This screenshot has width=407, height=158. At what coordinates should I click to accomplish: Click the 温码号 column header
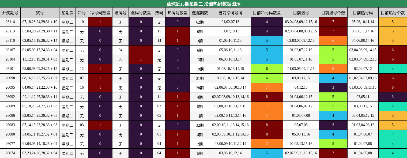120,12
